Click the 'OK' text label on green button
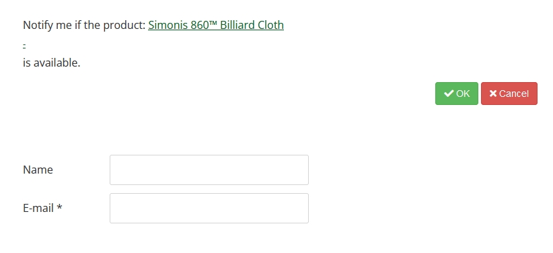Screen dimensions: 553x253 pos(463,94)
